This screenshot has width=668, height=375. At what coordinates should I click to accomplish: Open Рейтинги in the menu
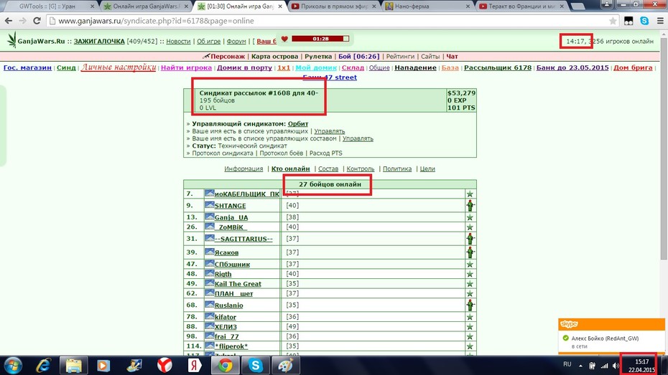pos(400,56)
